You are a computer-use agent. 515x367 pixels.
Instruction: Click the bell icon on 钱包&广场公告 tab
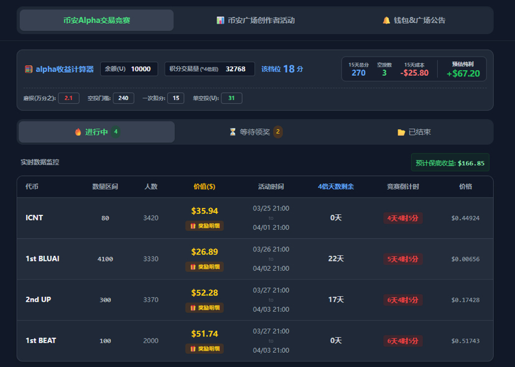point(386,20)
